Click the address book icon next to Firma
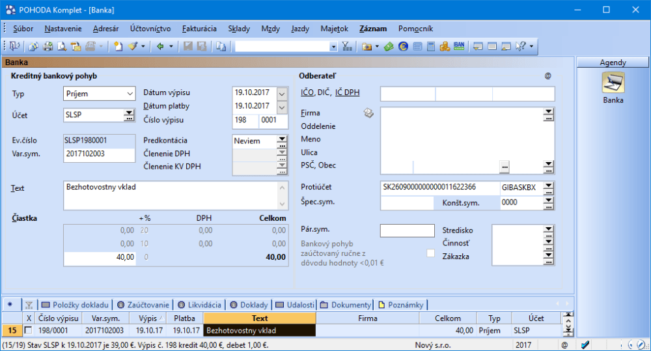Image resolution: width=651 pixels, height=351 pixels. click(x=368, y=113)
